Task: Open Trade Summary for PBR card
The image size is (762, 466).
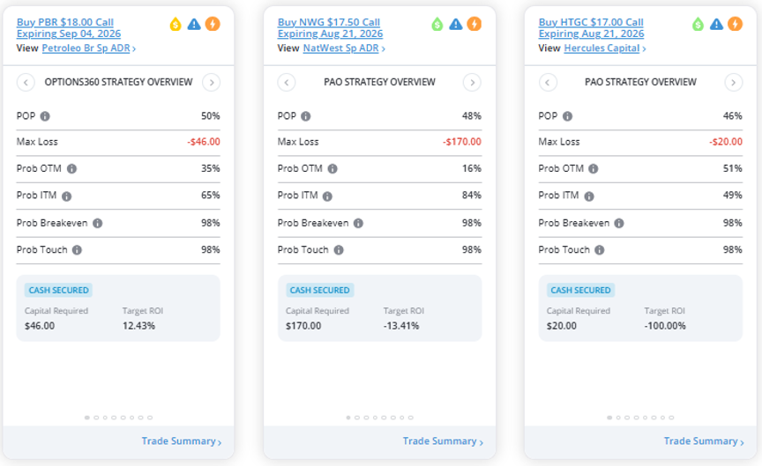Action: pos(182,440)
